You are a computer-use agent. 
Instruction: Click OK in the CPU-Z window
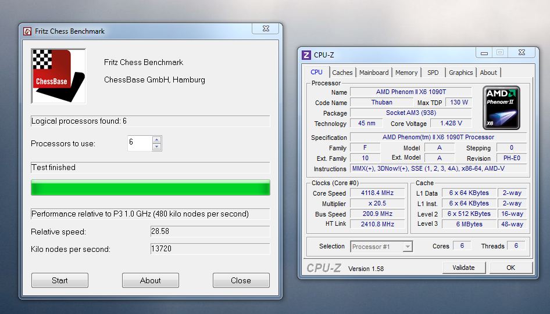tap(510, 268)
